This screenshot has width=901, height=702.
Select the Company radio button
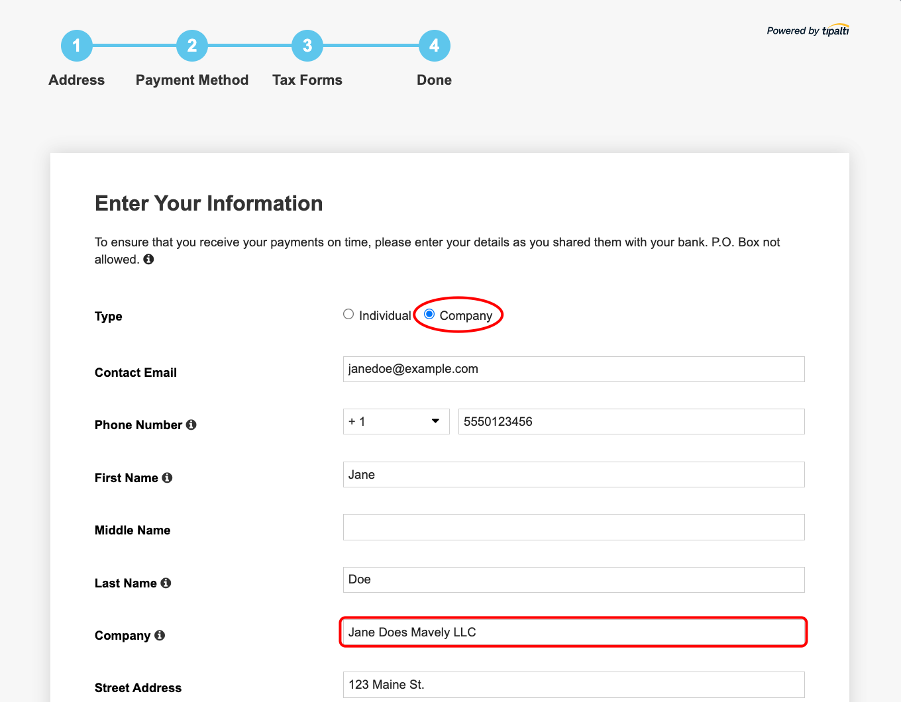[x=429, y=314]
